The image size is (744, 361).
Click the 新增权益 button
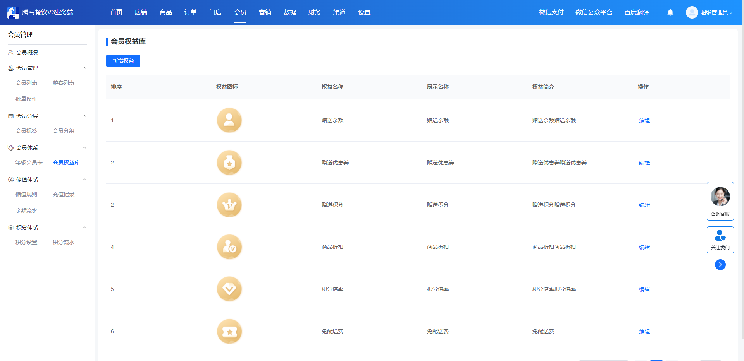pos(123,61)
